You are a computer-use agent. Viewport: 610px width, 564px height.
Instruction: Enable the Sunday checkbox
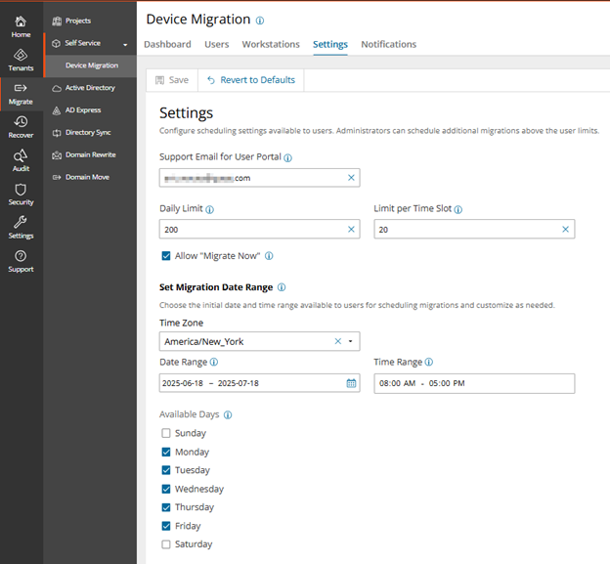click(x=166, y=433)
